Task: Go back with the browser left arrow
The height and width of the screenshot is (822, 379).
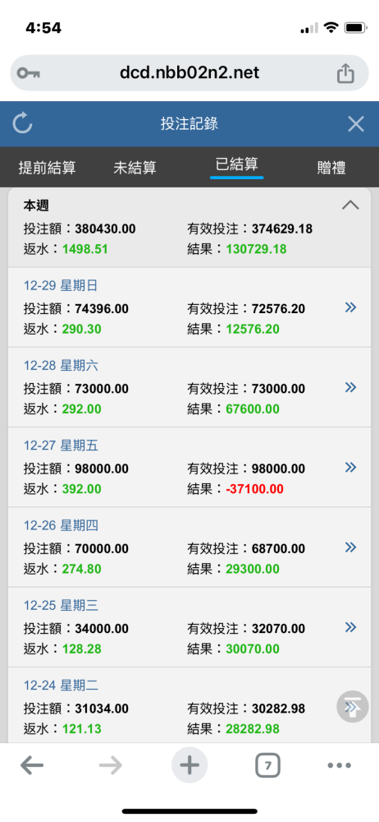Action: pyautogui.click(x=32, y=766)
